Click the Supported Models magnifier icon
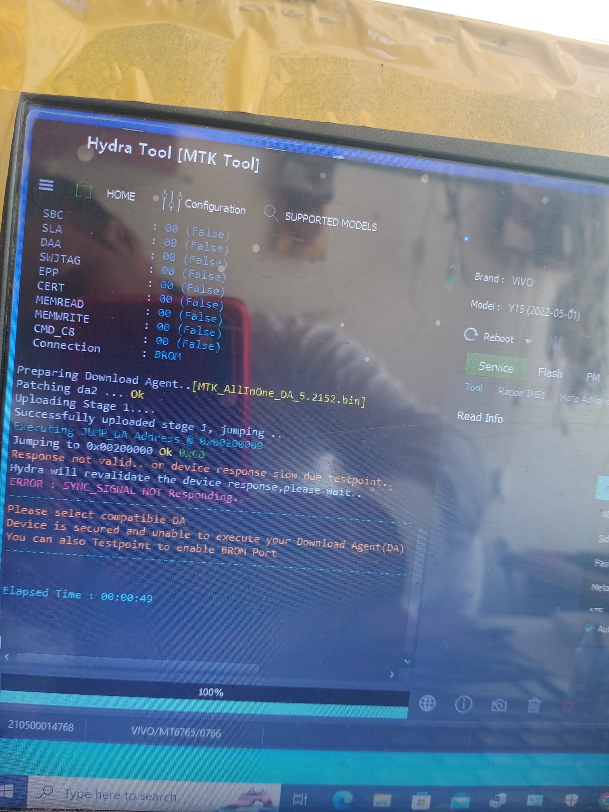This screenshot has height=812, width=609. tap(271, 212)
